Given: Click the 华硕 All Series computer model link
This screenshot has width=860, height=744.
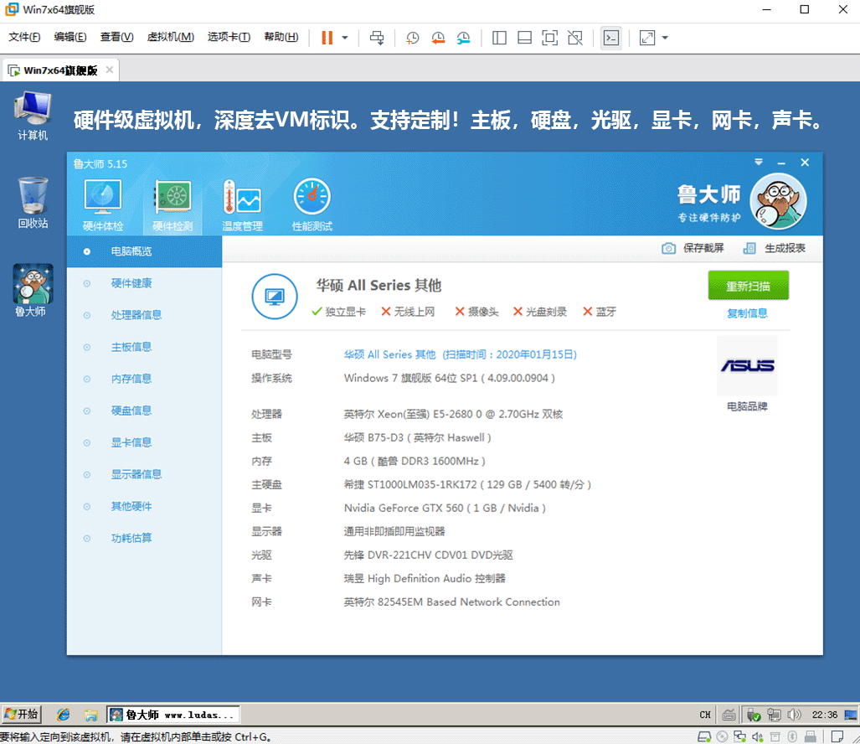Looking at the screenshot, I should 461,354.
